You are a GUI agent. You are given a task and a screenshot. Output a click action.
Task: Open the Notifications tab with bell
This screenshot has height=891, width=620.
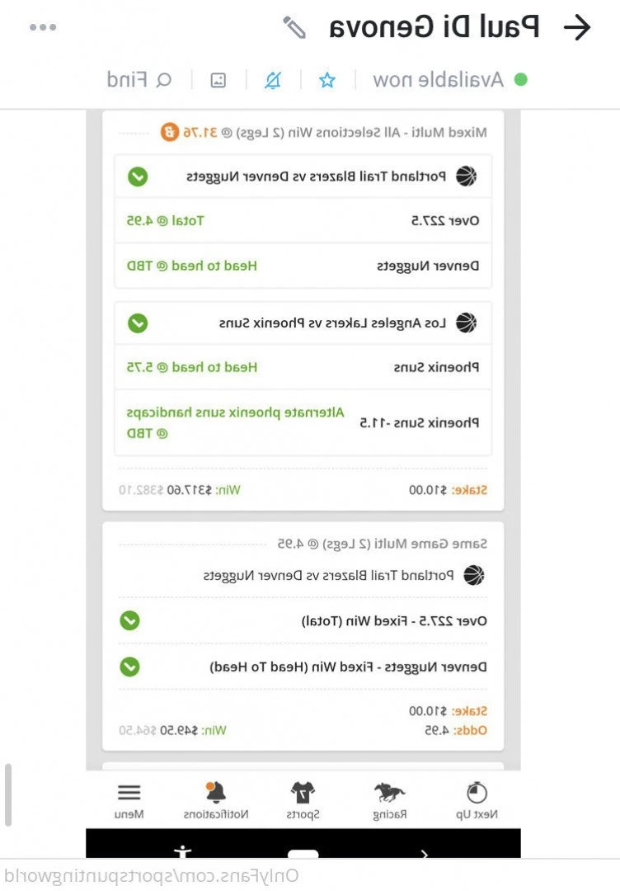point(216,800)
